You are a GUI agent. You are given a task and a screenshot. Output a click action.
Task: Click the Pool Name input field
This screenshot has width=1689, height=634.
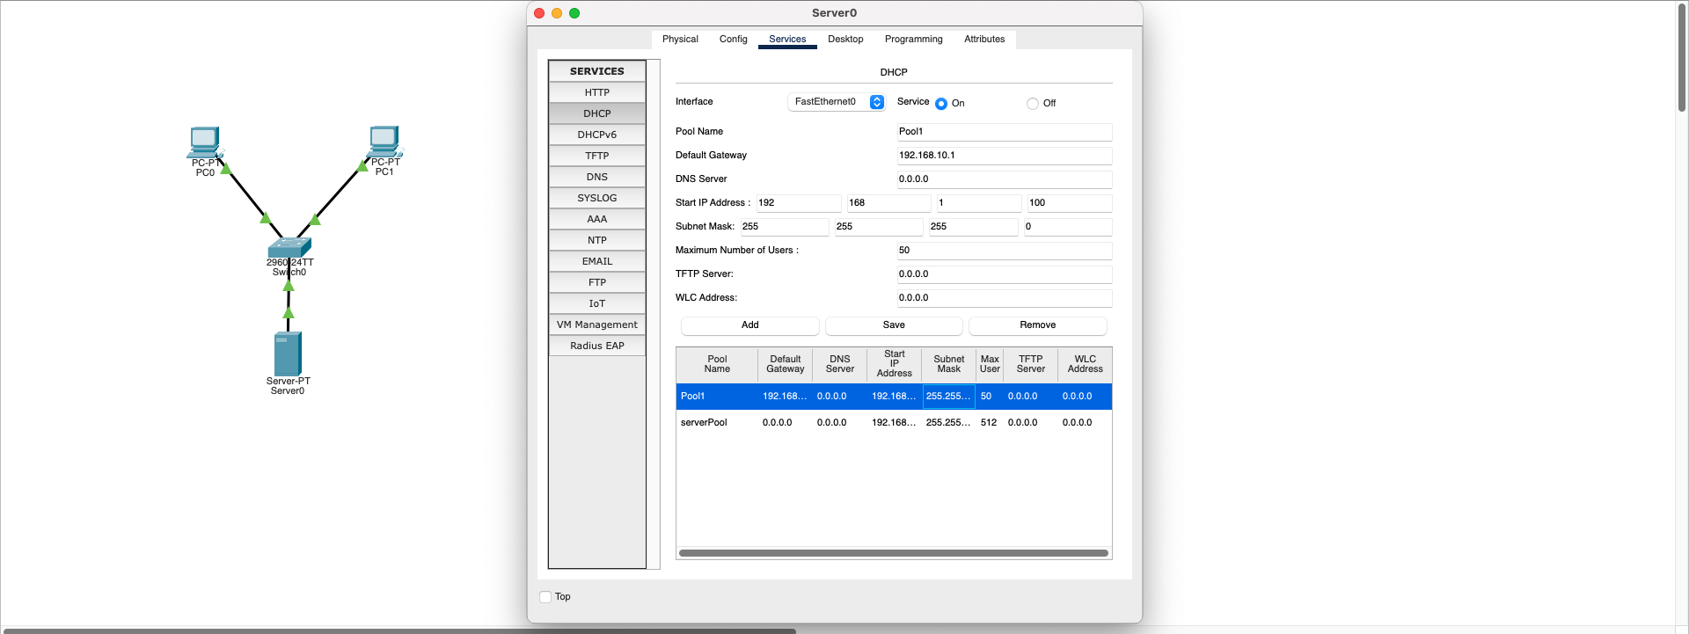(x=1005, y=132)
